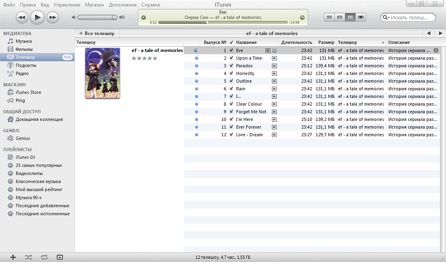446x262 pixels.
Task: Click the max-volume speaker icon
Action: point(122,17)
